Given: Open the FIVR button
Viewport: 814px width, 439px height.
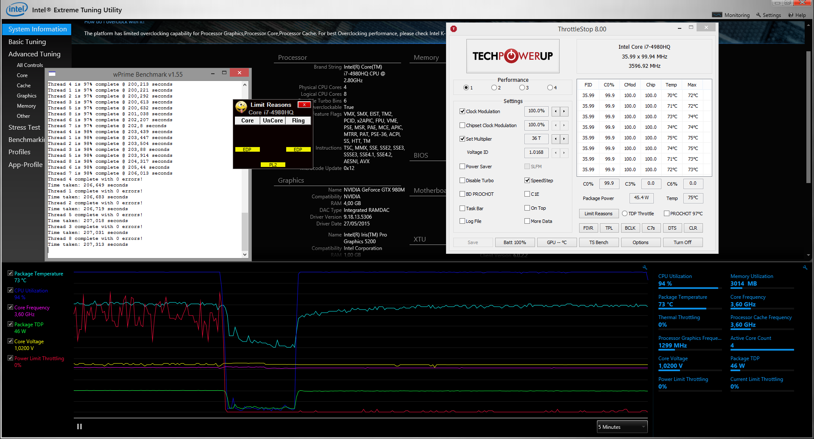Looking at the screenshot, I should coord(588,228).
